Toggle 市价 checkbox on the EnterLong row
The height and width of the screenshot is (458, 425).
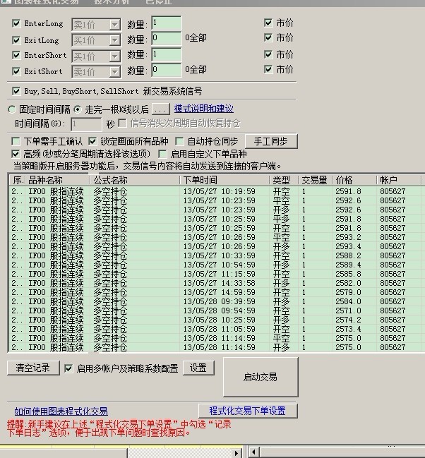tap(268, 23)
